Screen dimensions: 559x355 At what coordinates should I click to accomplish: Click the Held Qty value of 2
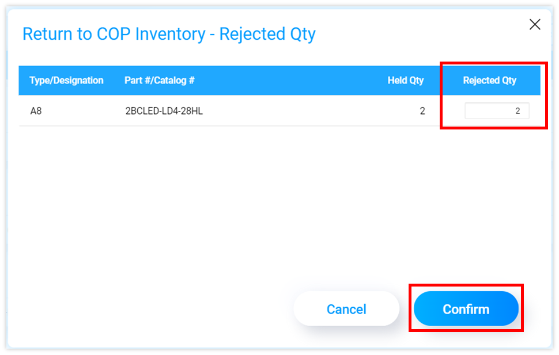[422, 110]
